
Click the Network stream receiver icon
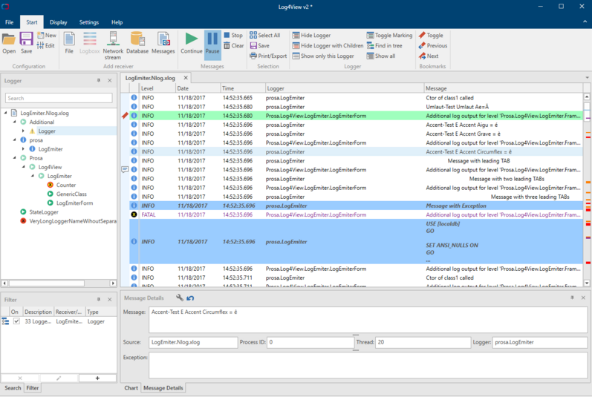point(113,40)
